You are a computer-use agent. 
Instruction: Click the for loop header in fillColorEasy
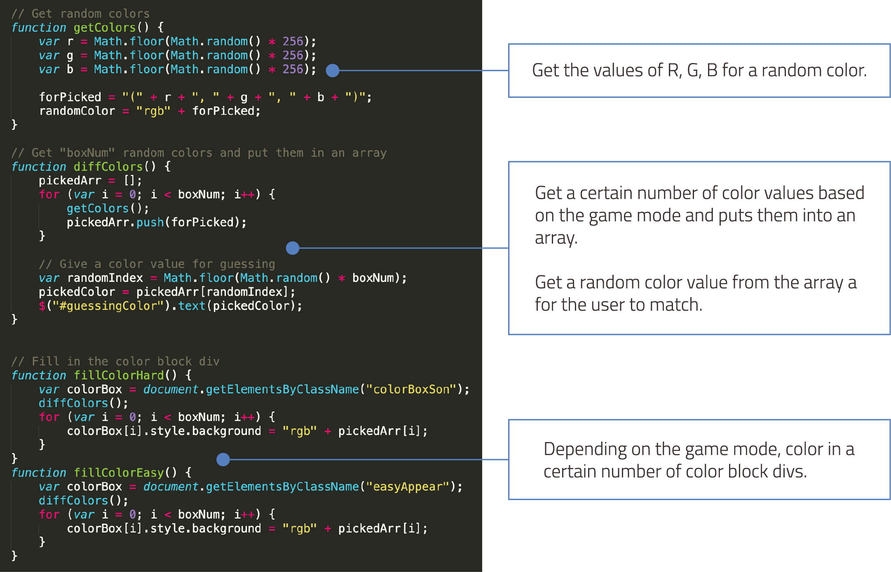tap(157, 515)
